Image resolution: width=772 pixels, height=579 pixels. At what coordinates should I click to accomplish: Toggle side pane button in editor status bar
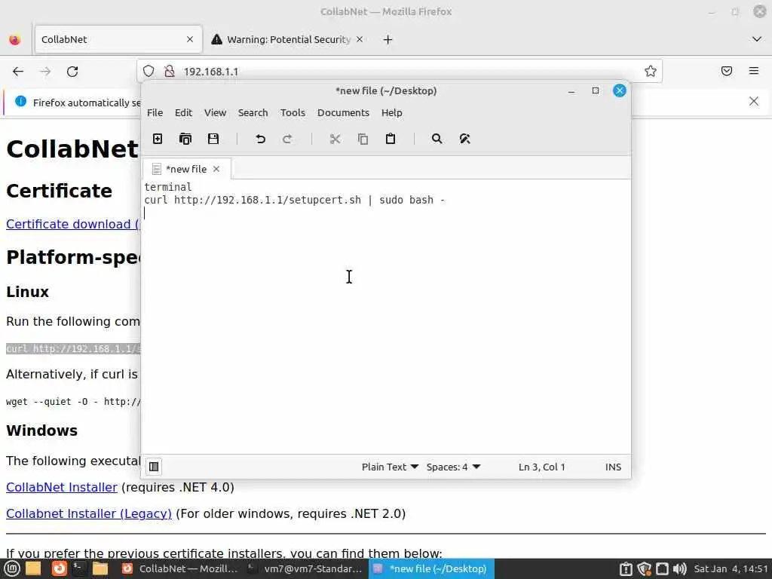(154, 466)
